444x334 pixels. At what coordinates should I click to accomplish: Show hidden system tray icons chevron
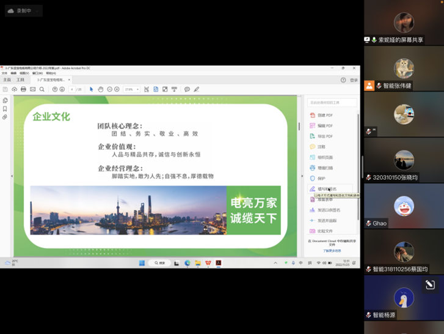(275, 263)
